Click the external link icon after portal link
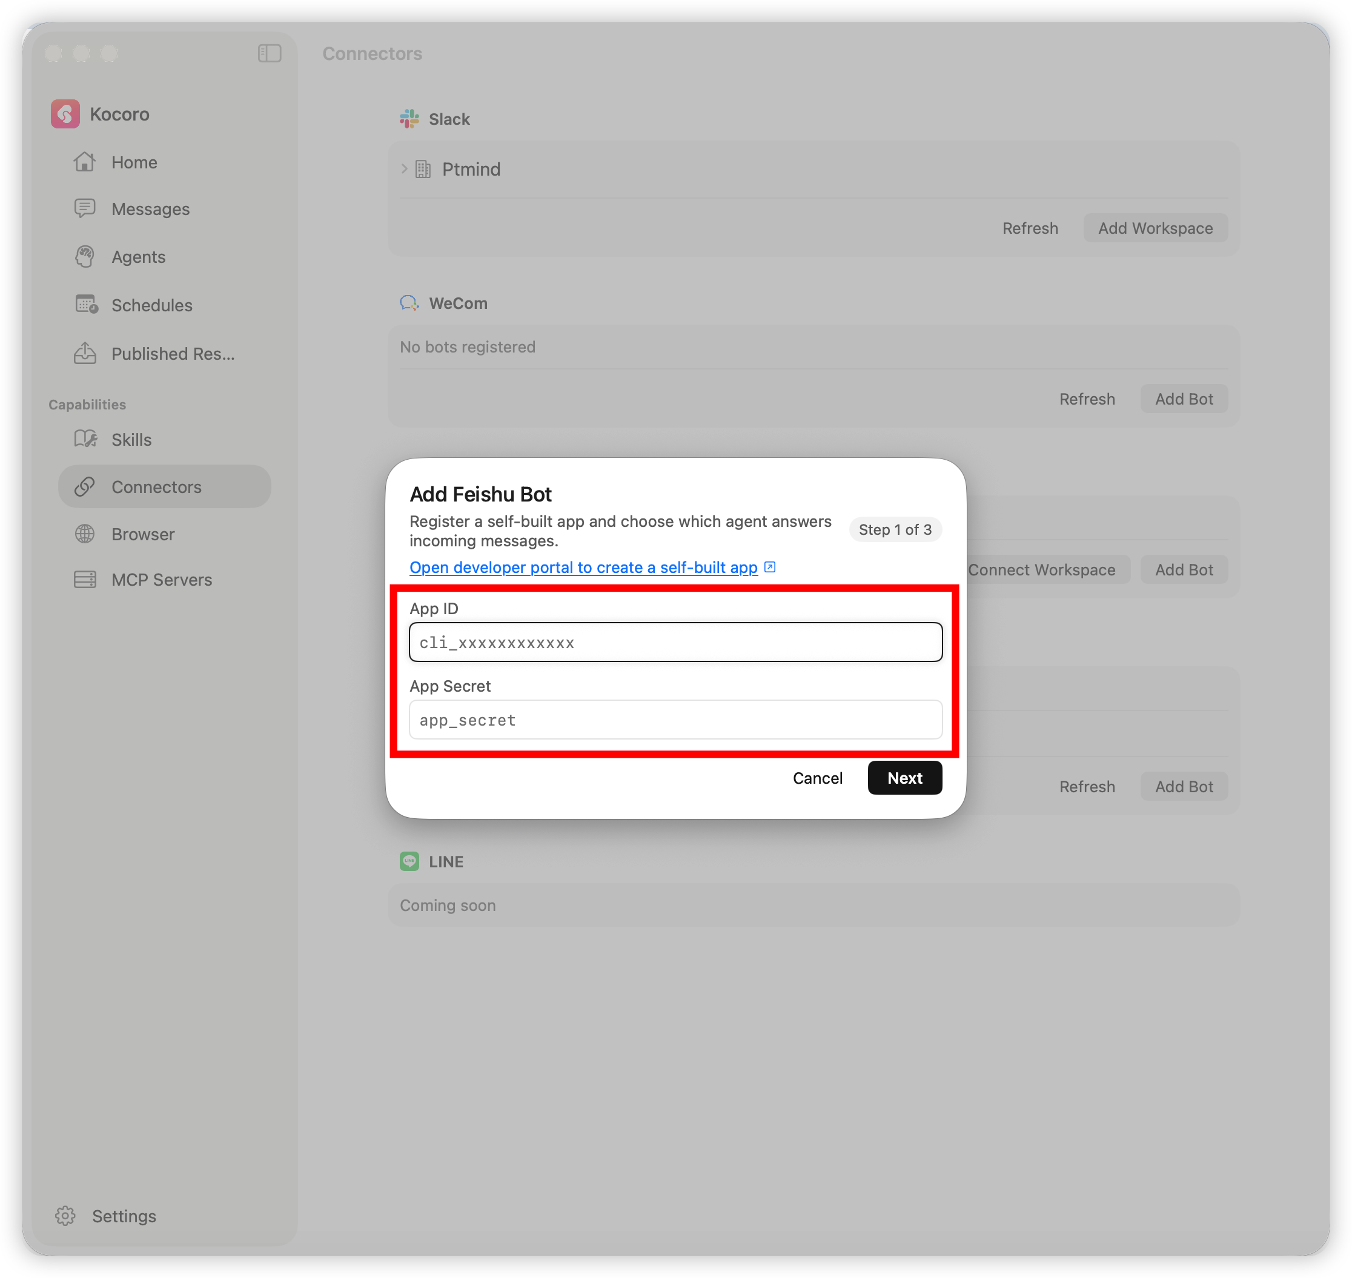1352x1278 pixels. tap(770, 566)
